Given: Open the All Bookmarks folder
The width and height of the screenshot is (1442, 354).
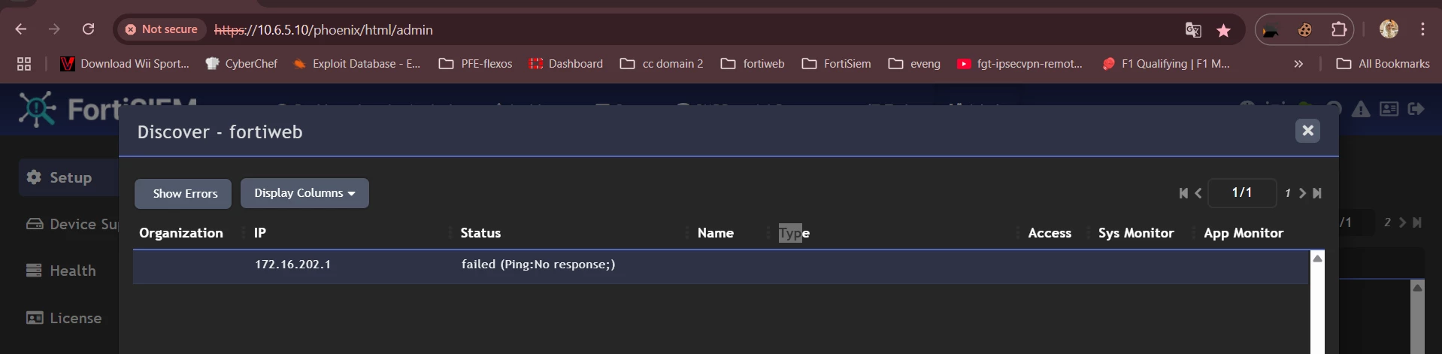Looking at the screenshot, I should (1383, 64).
